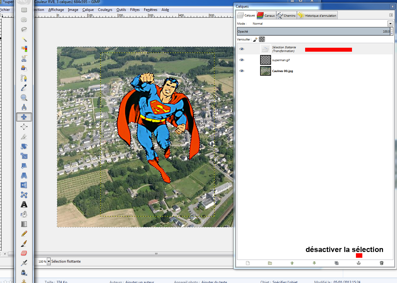Click the active Move tool
This screenshot has width=397, height=283.
[x=24, y=117]
